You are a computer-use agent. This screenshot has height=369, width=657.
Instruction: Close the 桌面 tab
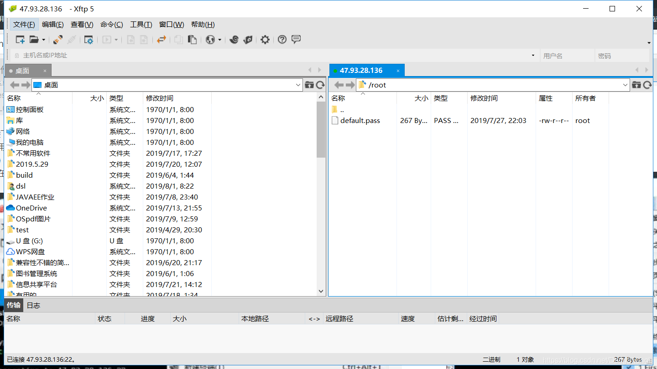[45, 71]
